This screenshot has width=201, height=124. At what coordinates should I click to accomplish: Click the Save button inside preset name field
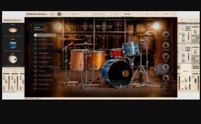pos(116,14)
